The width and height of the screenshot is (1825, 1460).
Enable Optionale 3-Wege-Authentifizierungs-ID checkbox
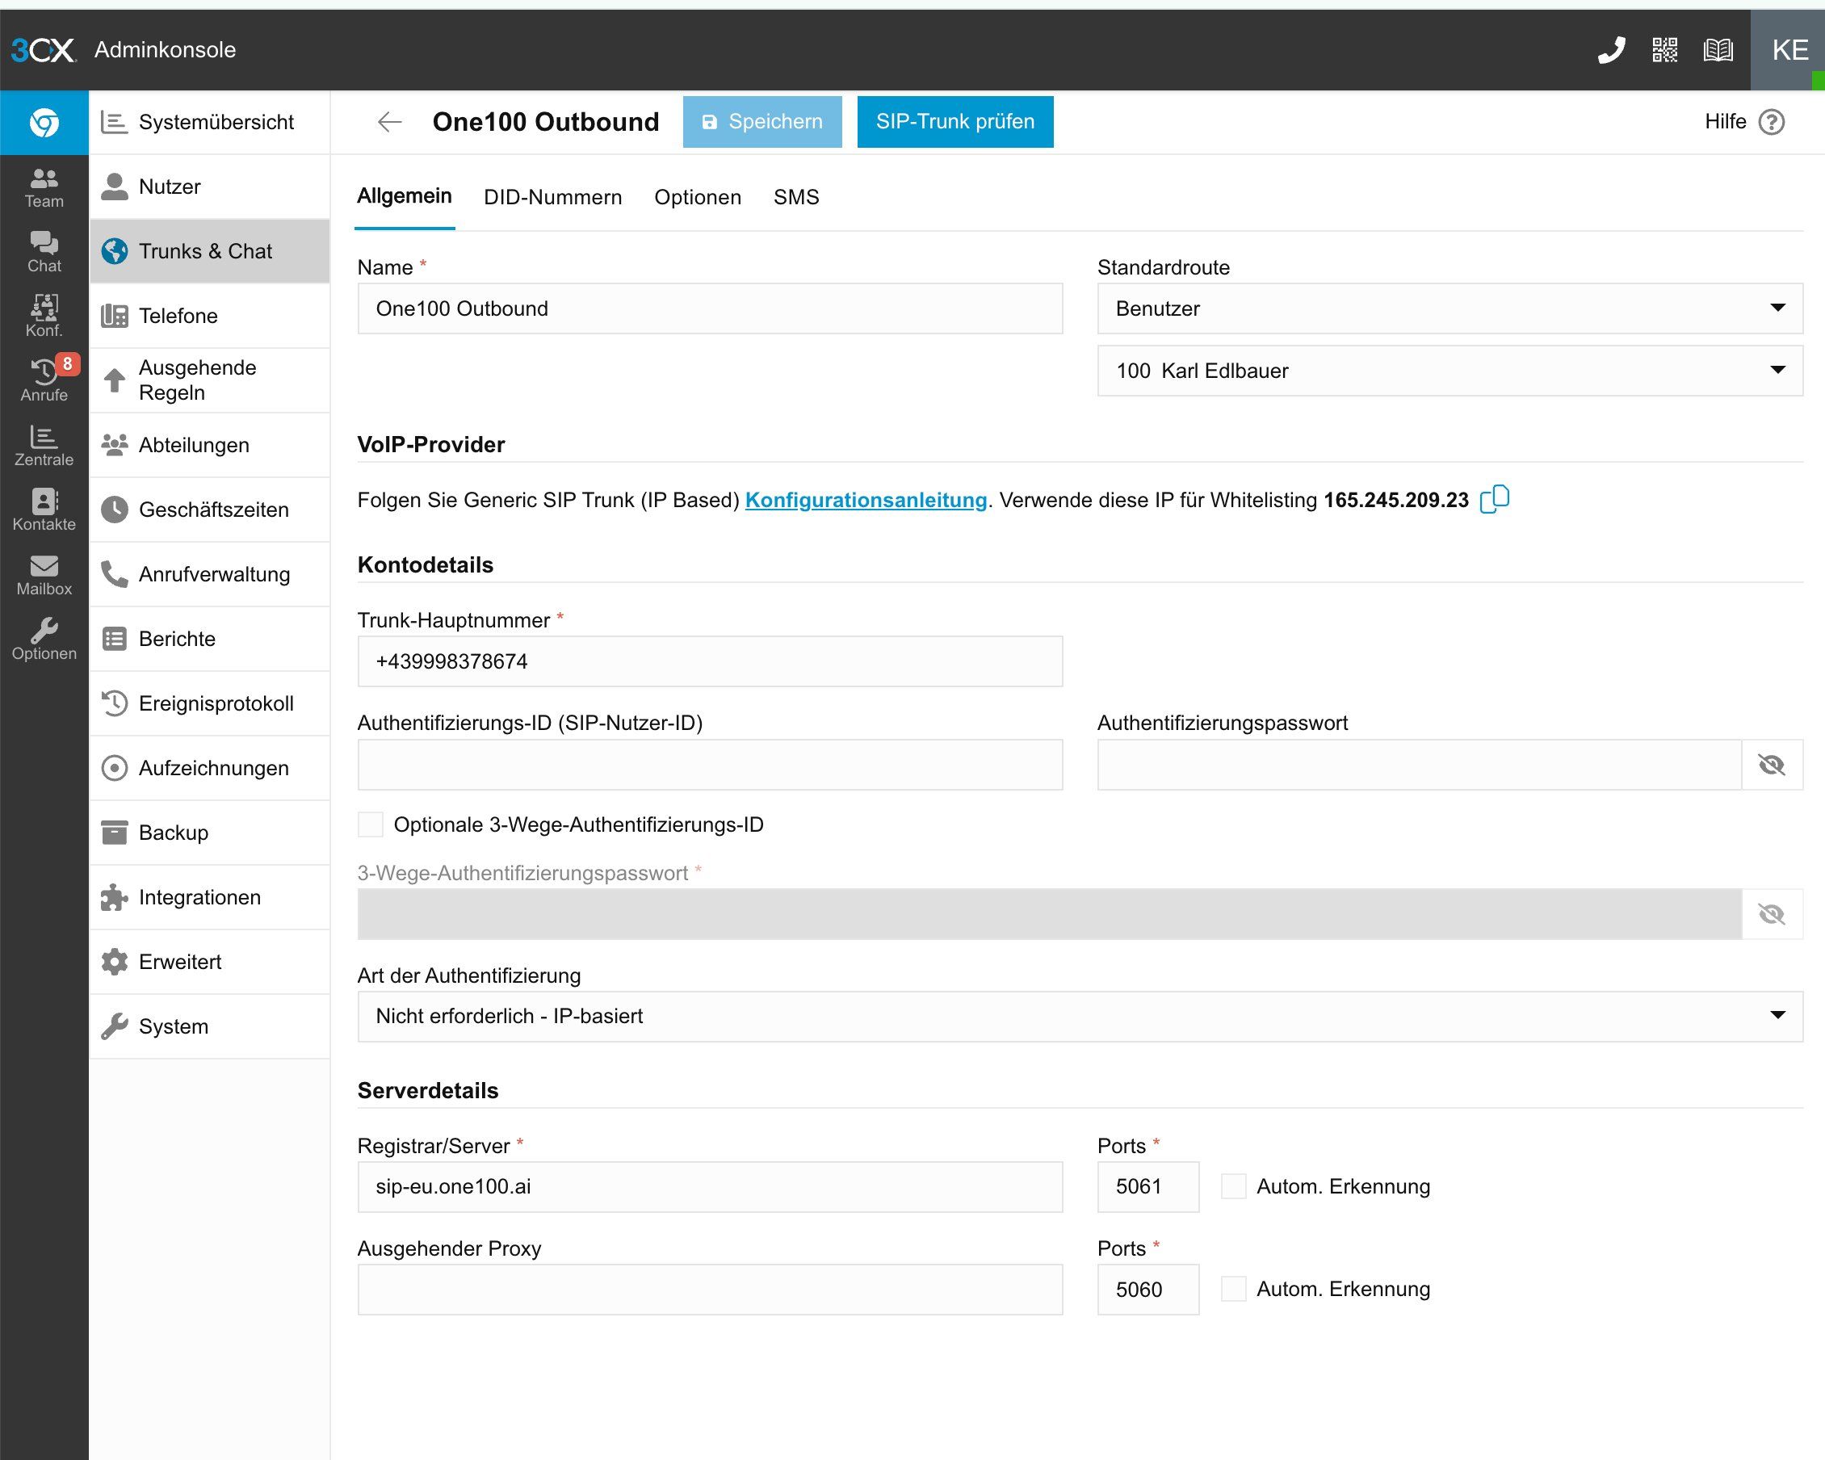[371, 824]
